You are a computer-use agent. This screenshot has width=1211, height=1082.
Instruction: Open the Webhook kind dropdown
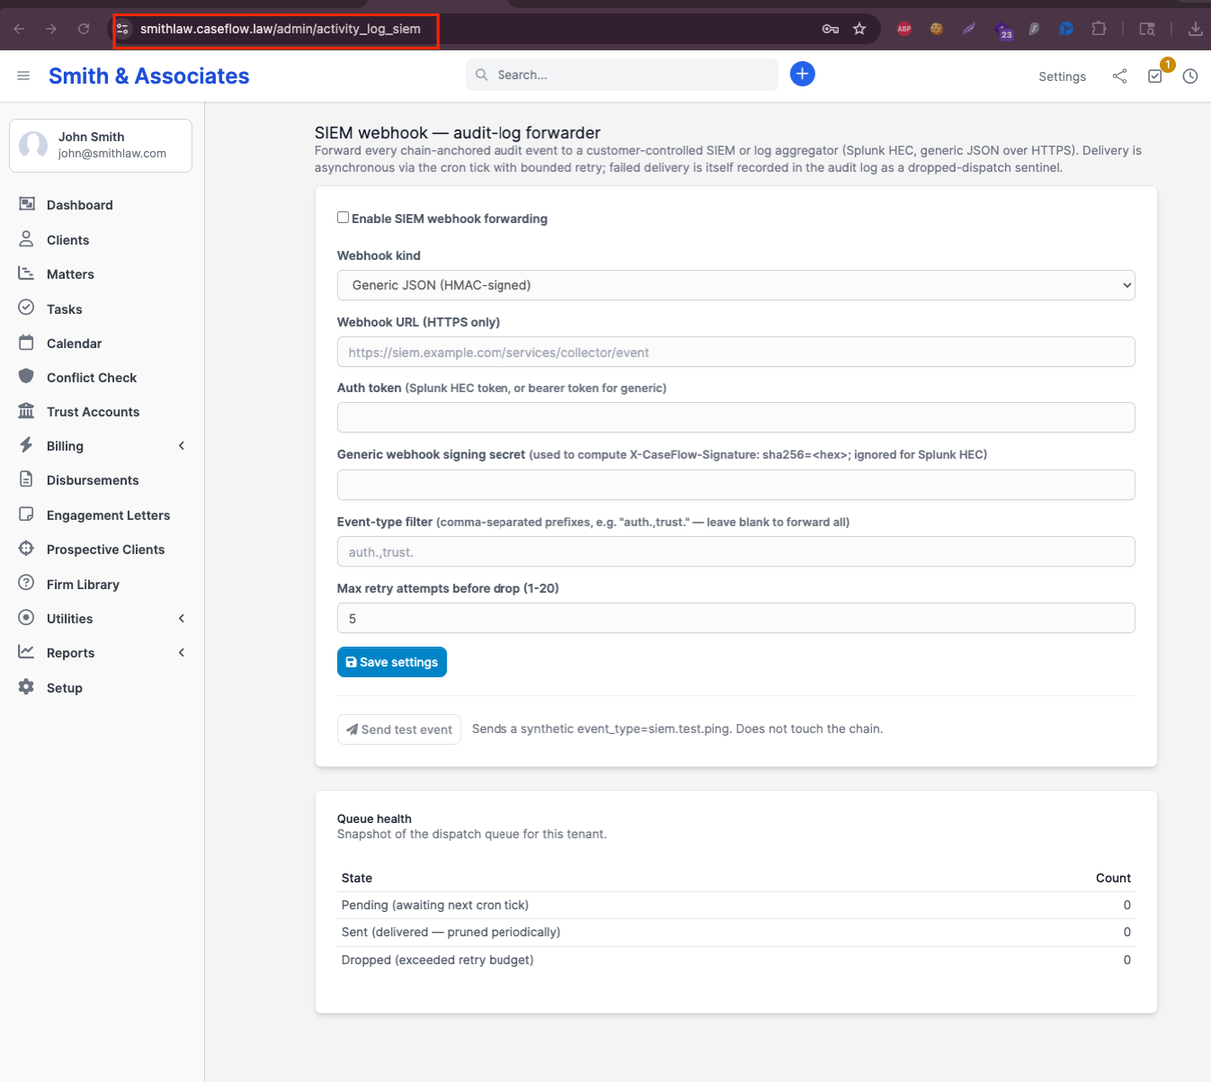(x=735, y=285)
